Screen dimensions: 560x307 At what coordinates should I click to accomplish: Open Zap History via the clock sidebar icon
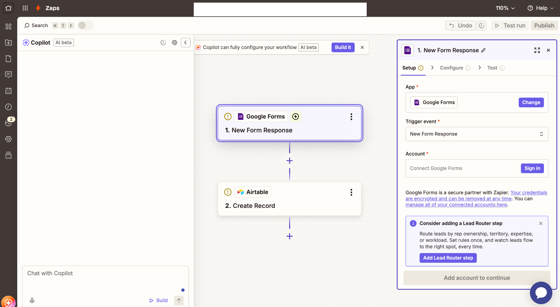8,107
